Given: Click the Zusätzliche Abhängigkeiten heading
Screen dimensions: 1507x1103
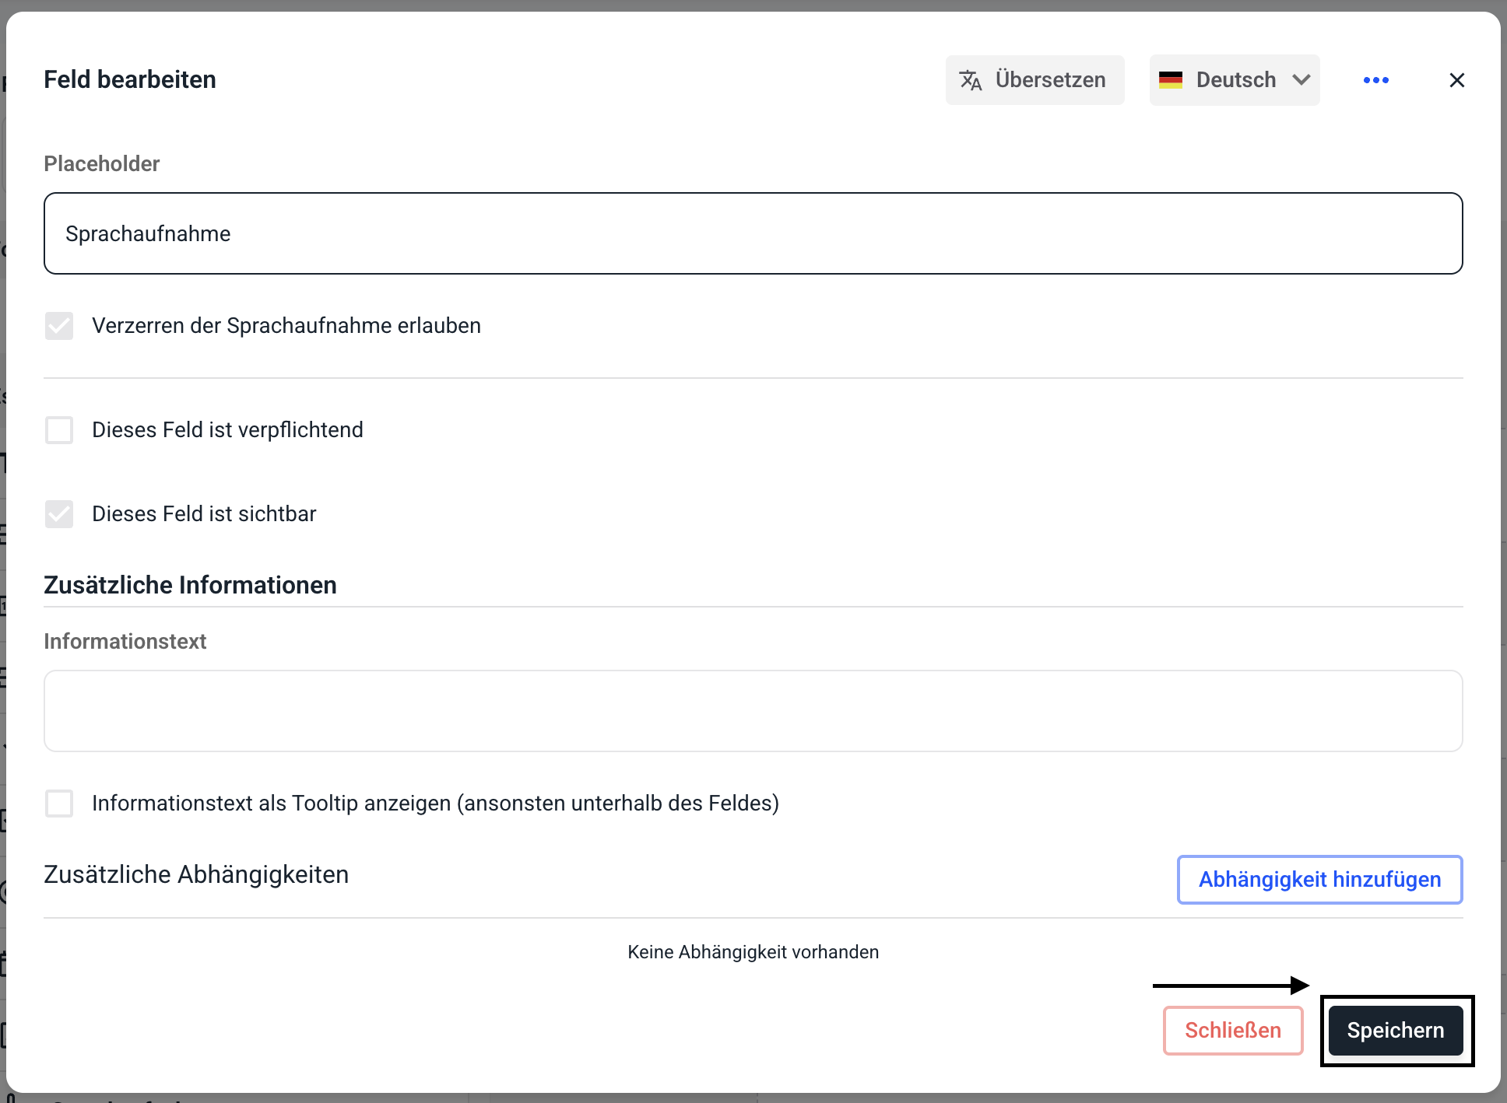Looking at the screenshot, I should click(196, 875).
